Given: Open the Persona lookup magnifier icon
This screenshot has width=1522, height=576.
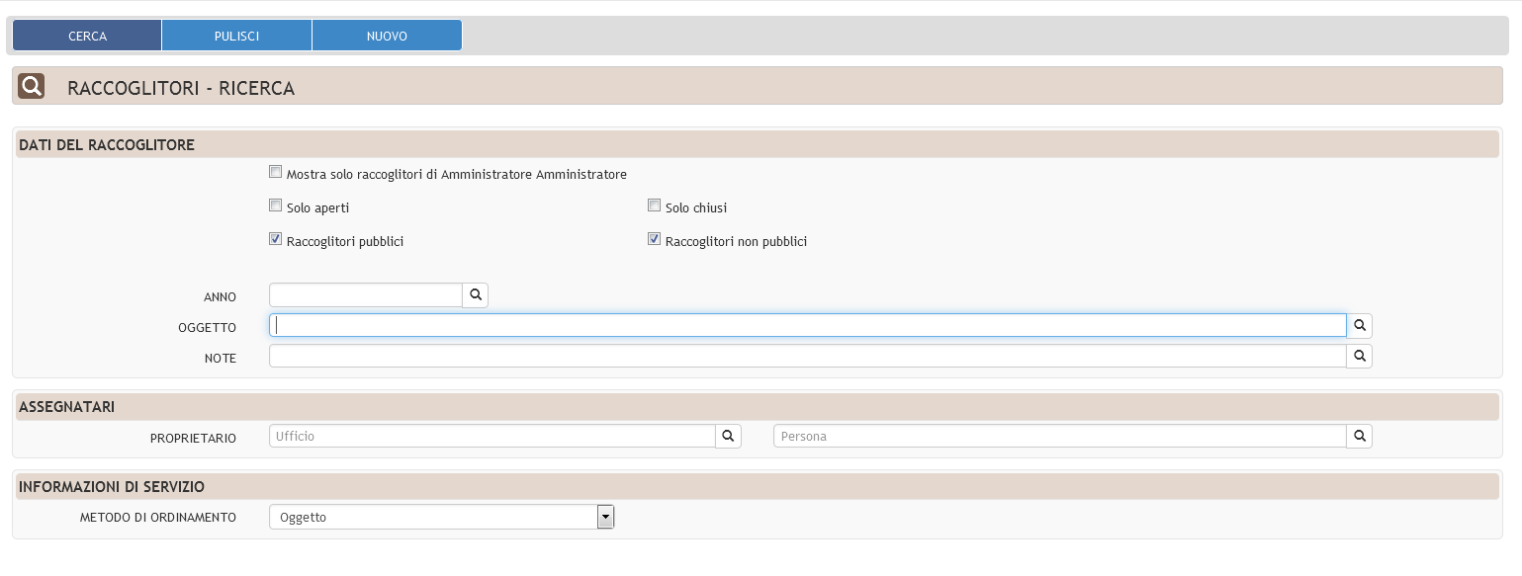Looking at the screenshot, I should pyautogui.click(x=1360, y=437).
